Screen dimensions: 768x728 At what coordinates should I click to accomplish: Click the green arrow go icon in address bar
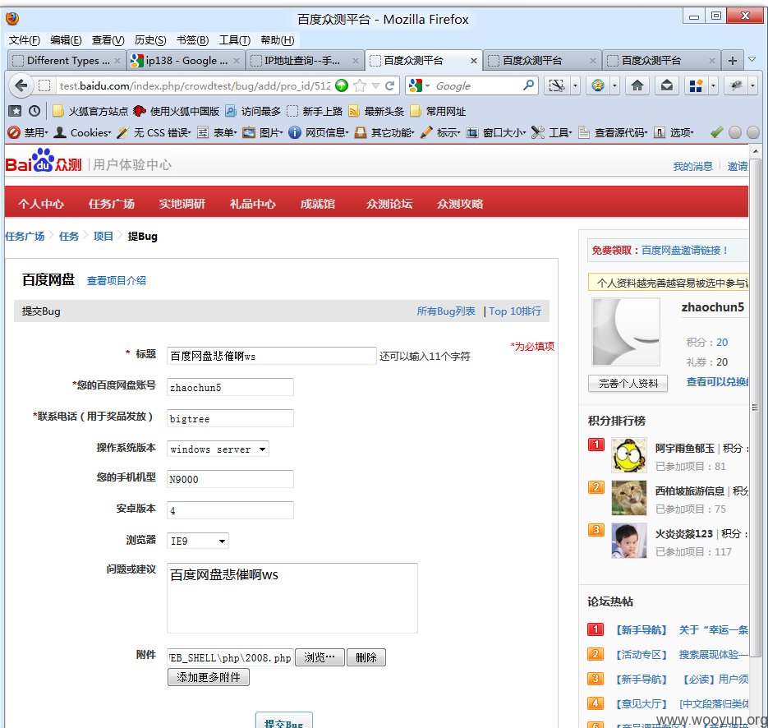point(342,85)
